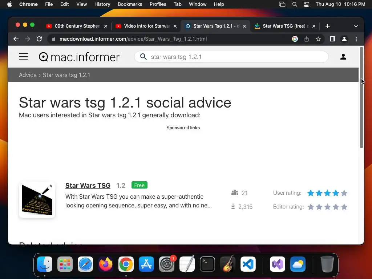Launch Safari from the dock

pos(85,264)
